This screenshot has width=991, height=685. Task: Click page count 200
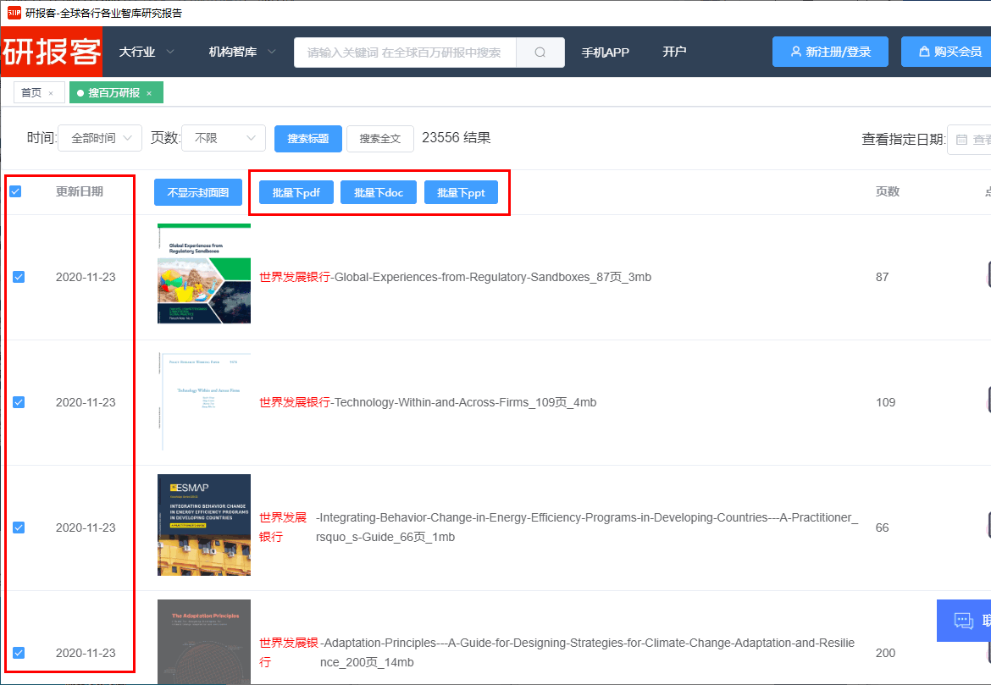tap(885, 652)
